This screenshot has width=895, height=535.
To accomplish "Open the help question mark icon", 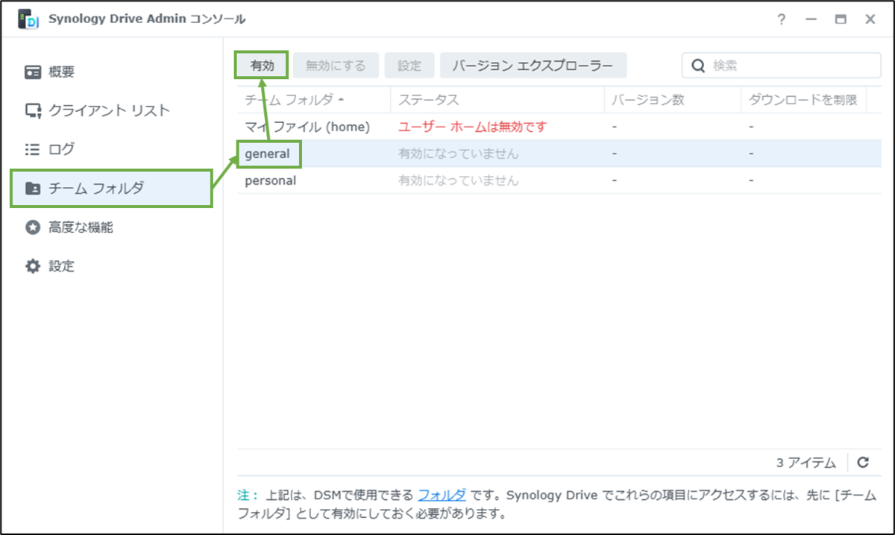I will click(781, 20).
